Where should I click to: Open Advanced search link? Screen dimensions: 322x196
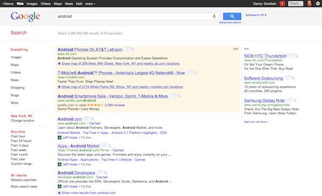pos(230,23)
